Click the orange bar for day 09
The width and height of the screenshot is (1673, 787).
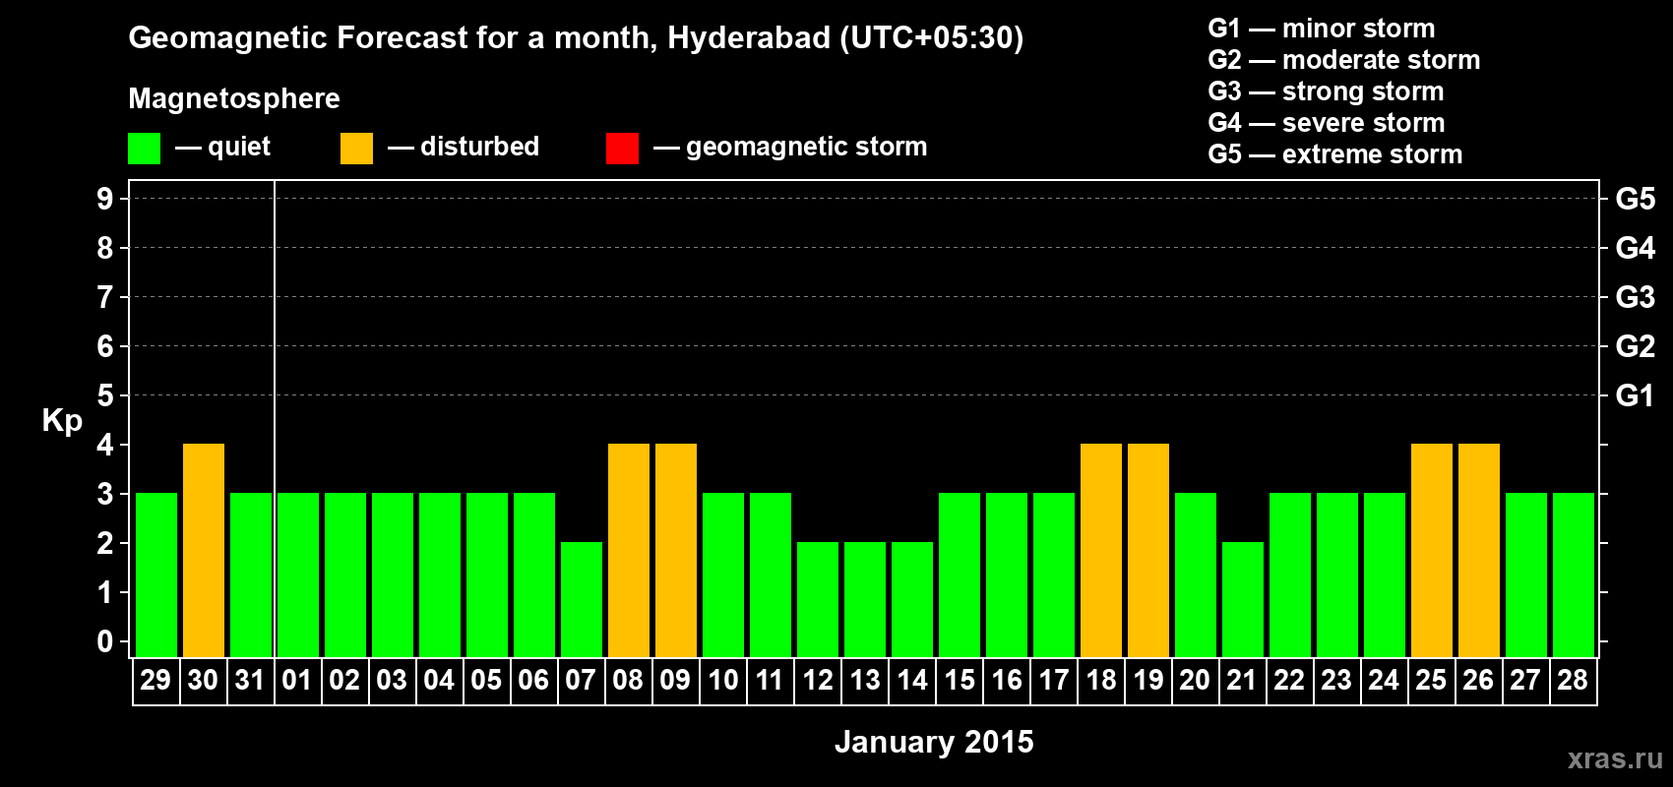(676, 551)
